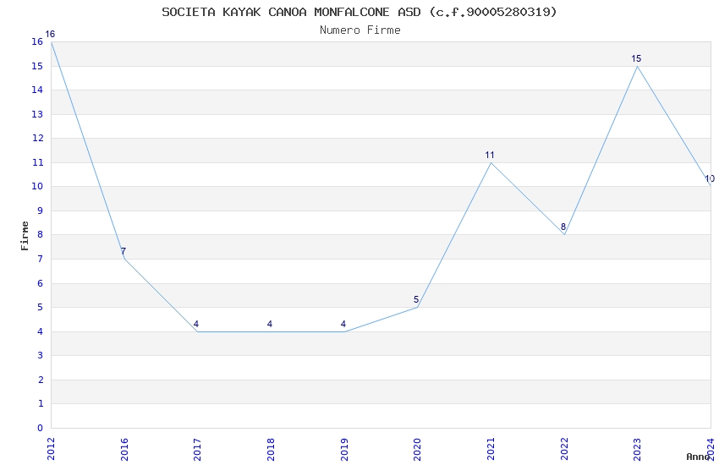
Task: Select y-axis tick label 12
Action: [37, 139]
